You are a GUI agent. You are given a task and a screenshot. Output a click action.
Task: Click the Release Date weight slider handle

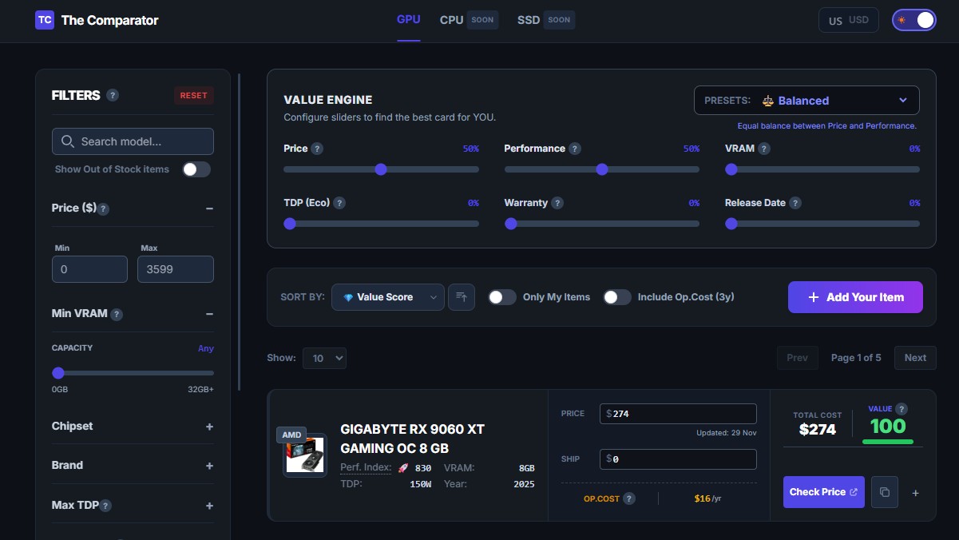[x=731, y=224]
